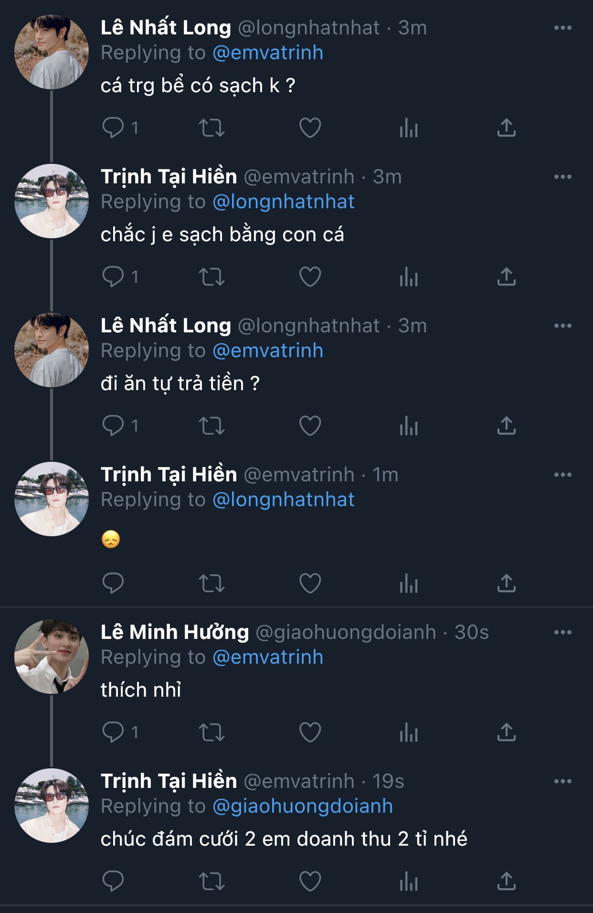Screen dimensions: 593x913
Task: Like the "đi ăn tự trả tiền ?" tweet
Action: pyautogui.click(x=310, y=426)
